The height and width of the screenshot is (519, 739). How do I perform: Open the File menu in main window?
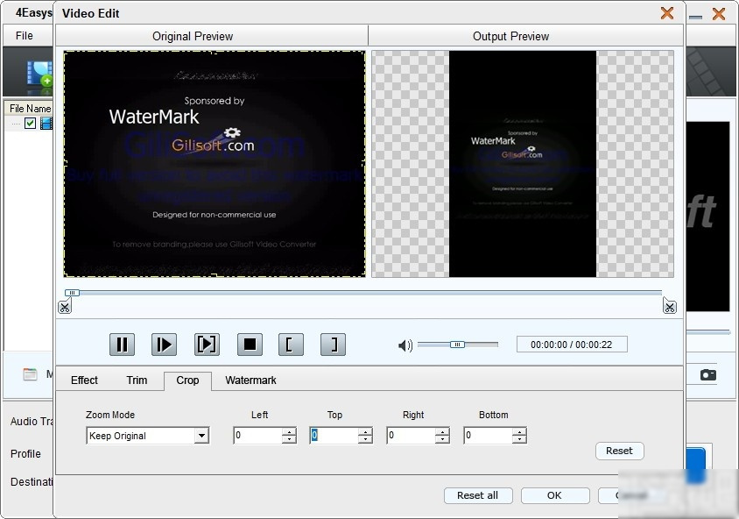click(x=24, y=35)
